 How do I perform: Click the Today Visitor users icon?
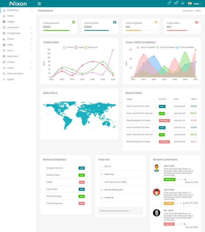click(196, 22)
